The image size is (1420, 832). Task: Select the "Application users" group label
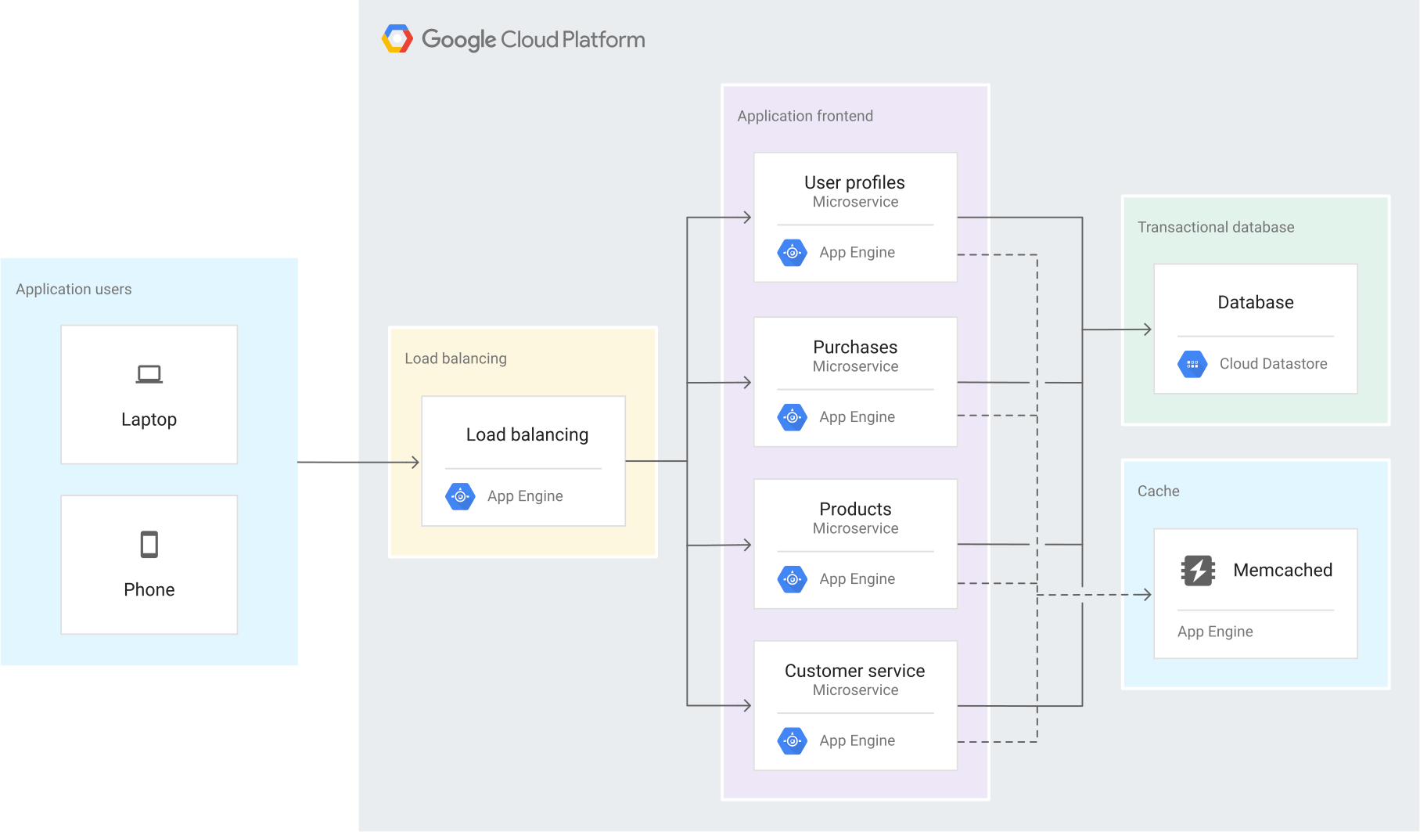pyautogui.click(x=74, y=289)
